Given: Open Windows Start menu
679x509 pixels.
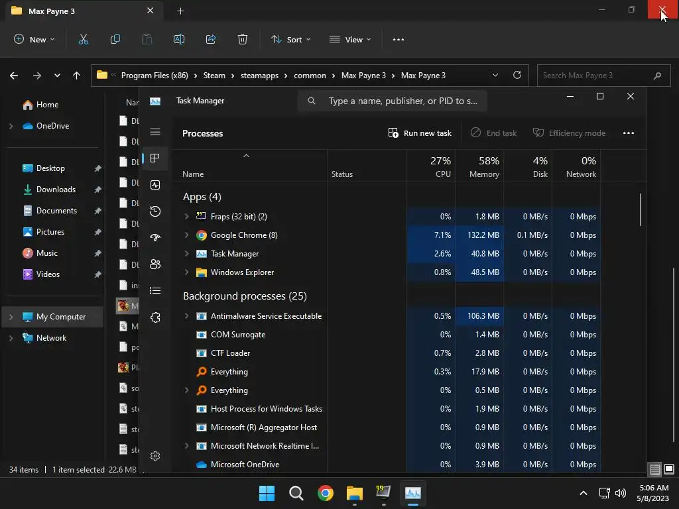Looking at the screenshot, I should click(x=267, y=493).
